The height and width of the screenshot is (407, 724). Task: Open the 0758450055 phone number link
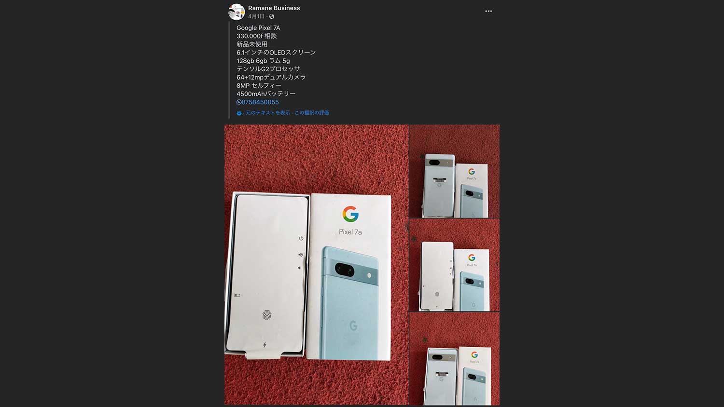260,102
